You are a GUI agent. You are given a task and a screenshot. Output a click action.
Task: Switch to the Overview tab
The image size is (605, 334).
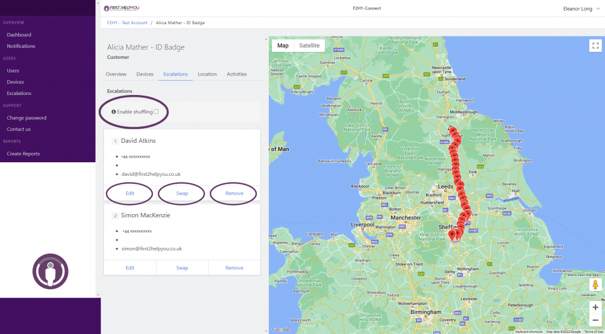coord(116,74)
